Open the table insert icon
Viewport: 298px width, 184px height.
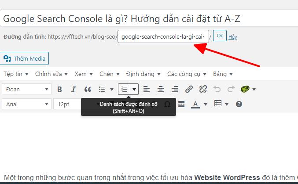coord(218,104)
